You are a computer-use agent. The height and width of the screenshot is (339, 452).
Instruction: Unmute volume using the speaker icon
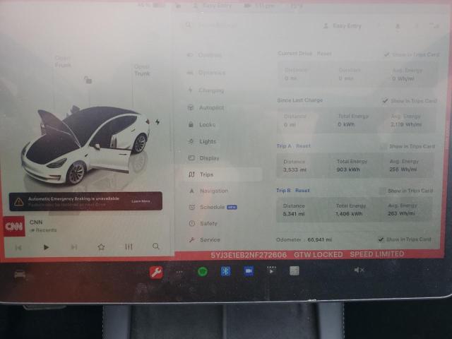[359, 270]
